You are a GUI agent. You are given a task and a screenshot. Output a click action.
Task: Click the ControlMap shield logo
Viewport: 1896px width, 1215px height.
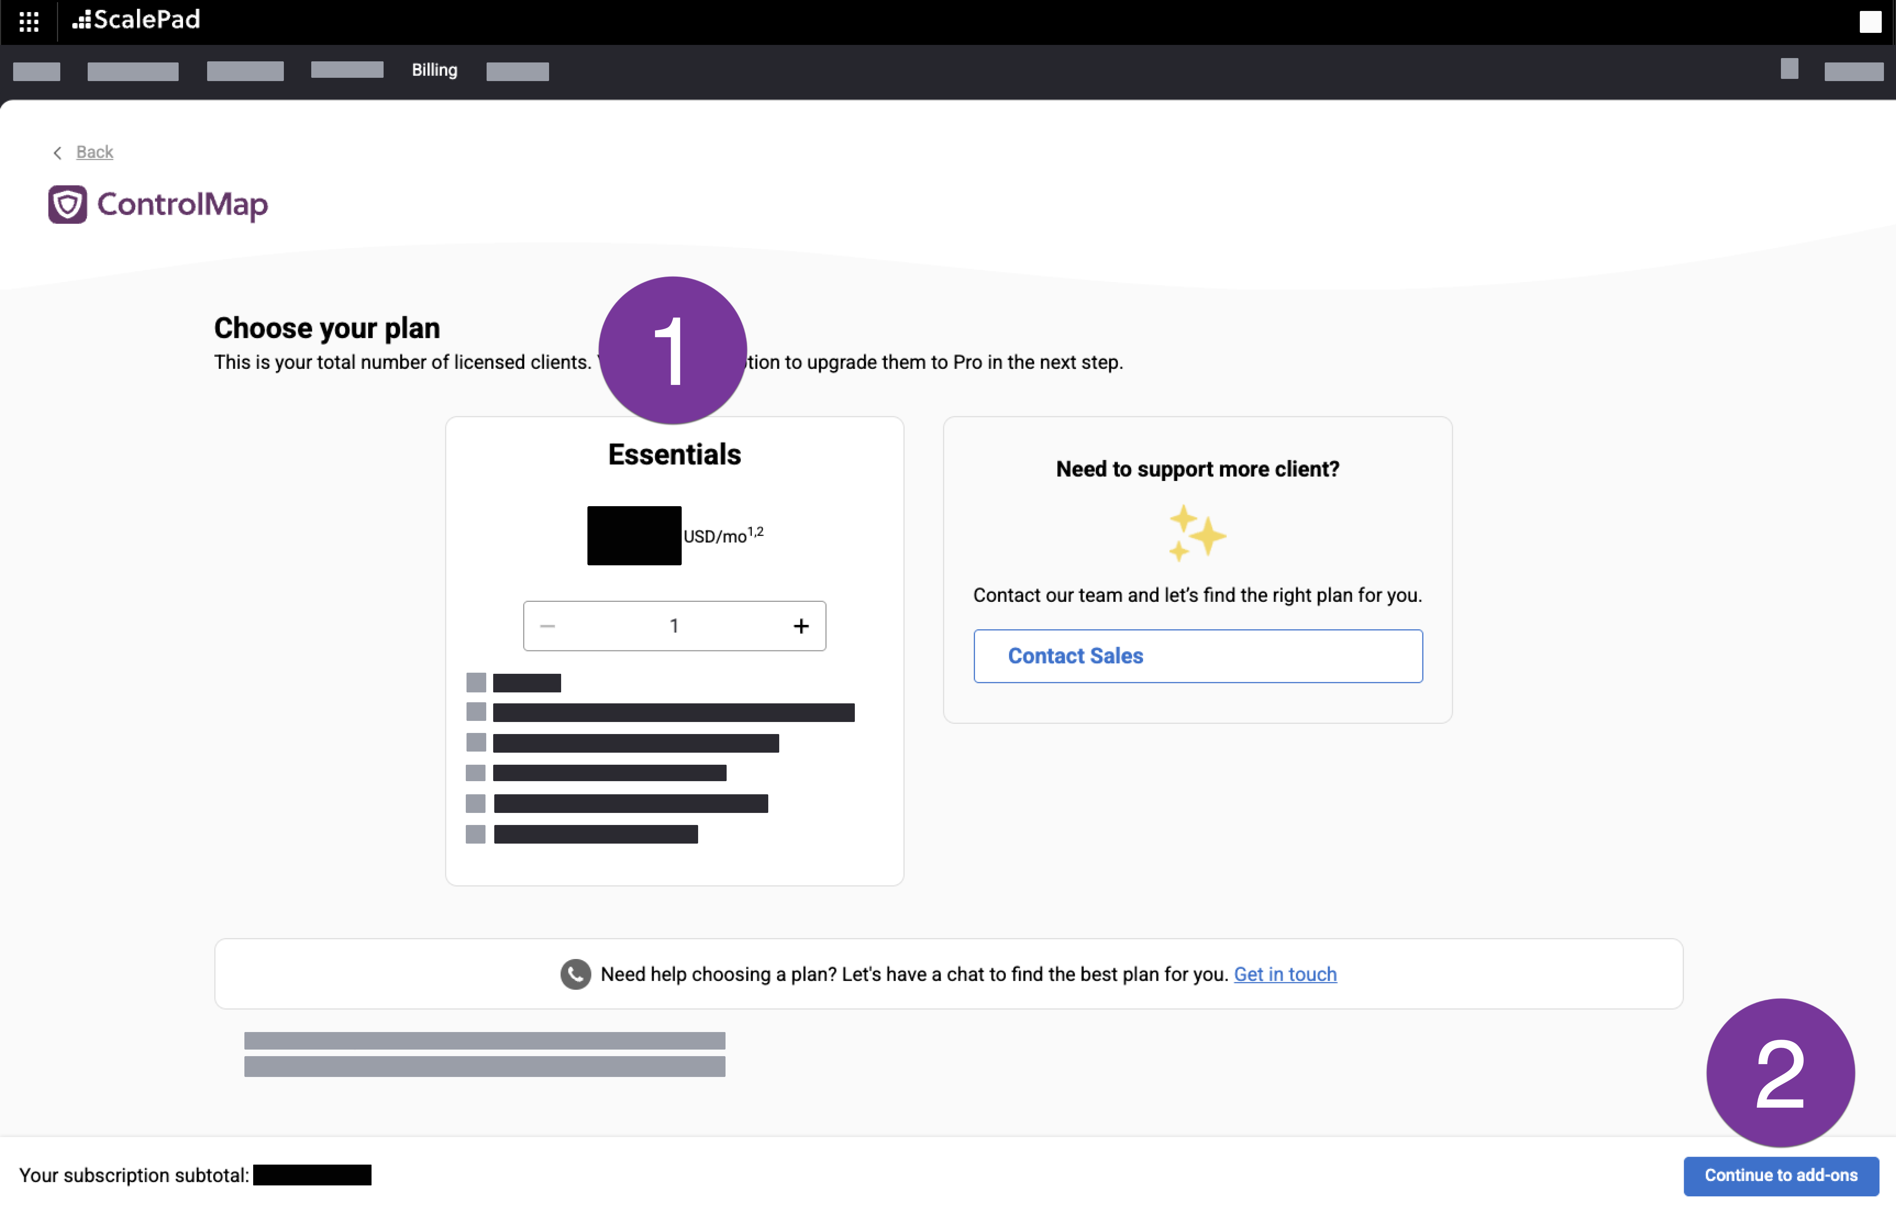(x=68, y=205)
